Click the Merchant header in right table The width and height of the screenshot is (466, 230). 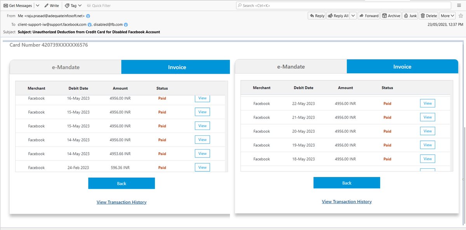262,88
